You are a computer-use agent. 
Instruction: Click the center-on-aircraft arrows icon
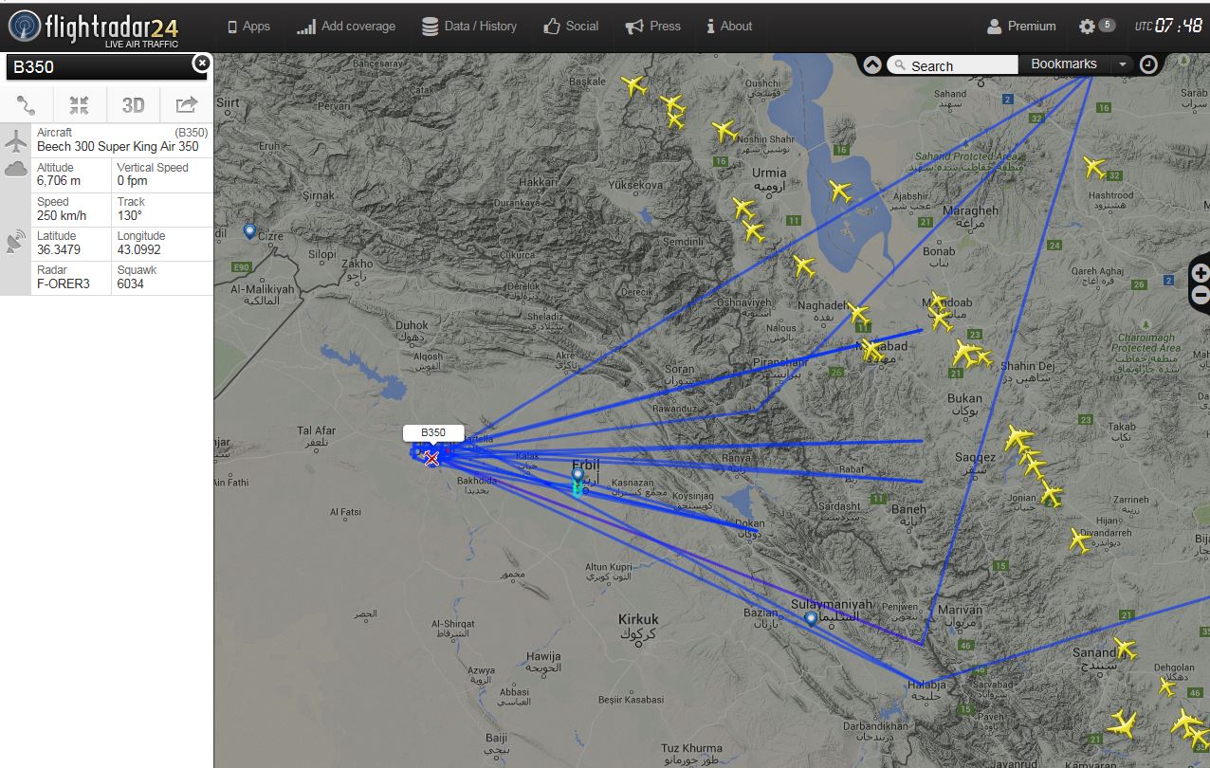(x=80, y=104)
